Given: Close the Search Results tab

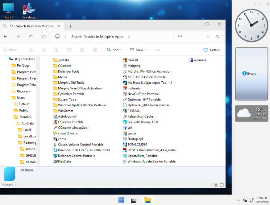Looking at the screenshot, I should click(x=59, y=26).
